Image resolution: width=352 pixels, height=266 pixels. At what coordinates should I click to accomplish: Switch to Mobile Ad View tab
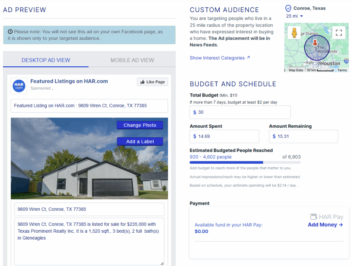point(132,60)
